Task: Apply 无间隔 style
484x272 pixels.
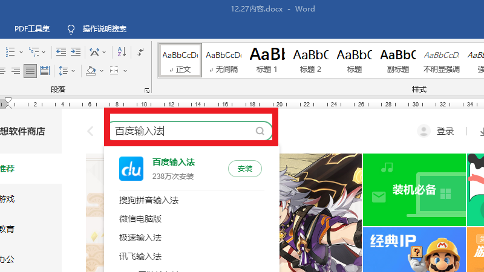Action: pyautogui.click(x=224, y=60)
